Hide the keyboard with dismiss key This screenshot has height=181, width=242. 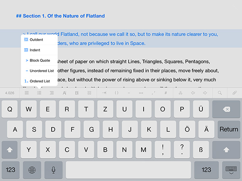(231, 170)
